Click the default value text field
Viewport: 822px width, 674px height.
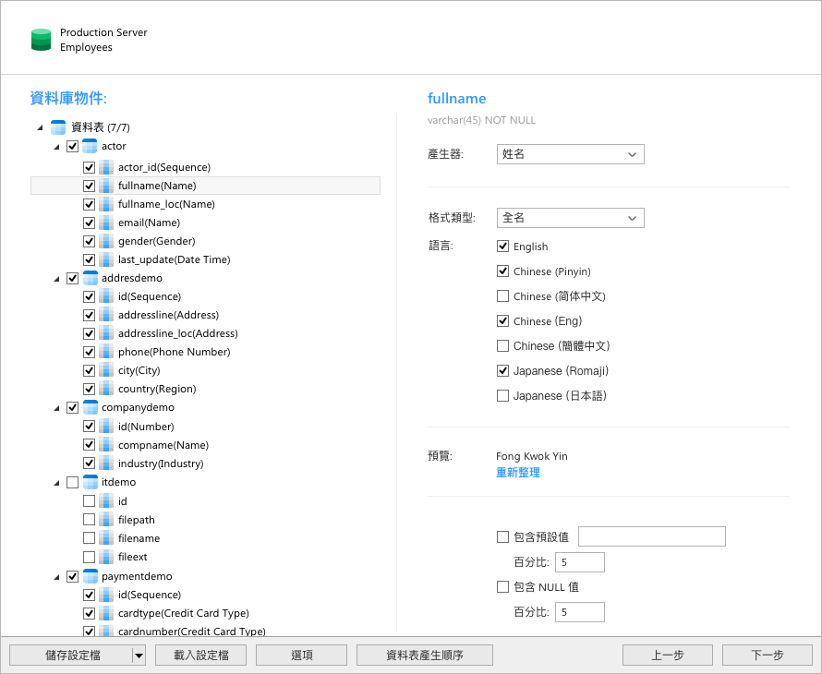[652, 536]
